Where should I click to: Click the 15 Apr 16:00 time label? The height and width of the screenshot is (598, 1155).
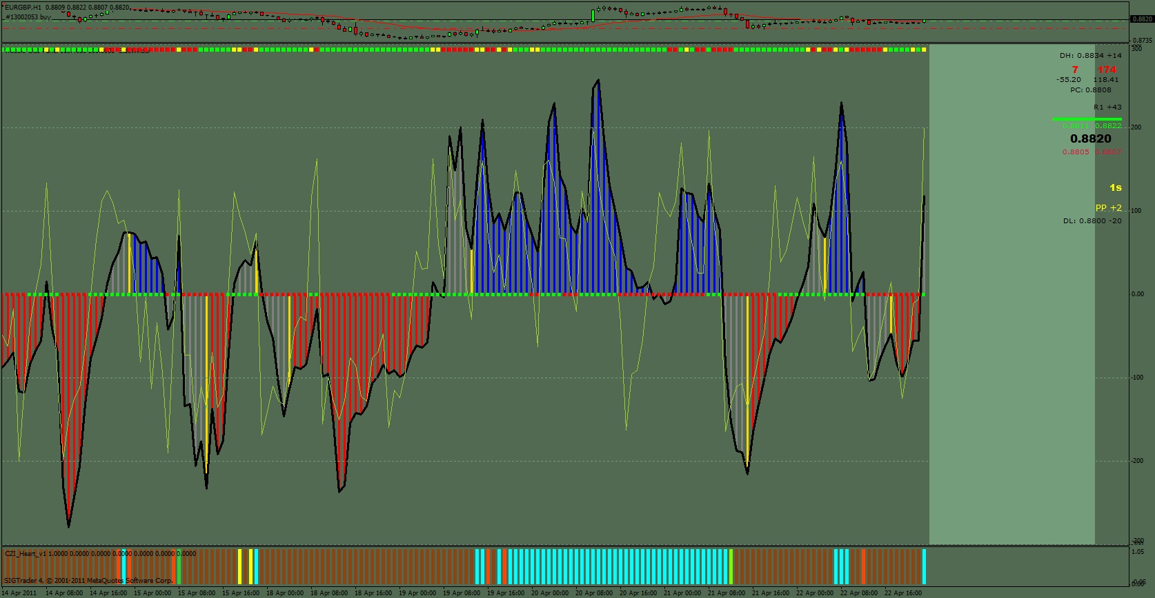point(241,592)
